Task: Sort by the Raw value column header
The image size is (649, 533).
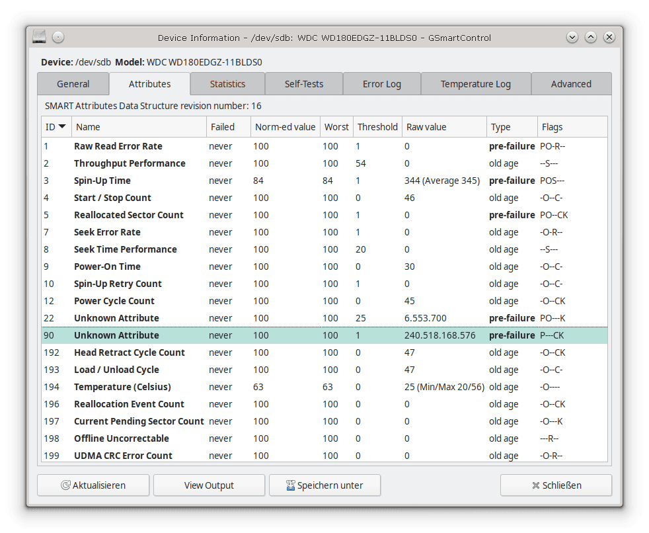Action: click(444, 127)
